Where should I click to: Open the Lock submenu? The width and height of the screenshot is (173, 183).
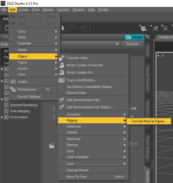(x=93, y=163)
